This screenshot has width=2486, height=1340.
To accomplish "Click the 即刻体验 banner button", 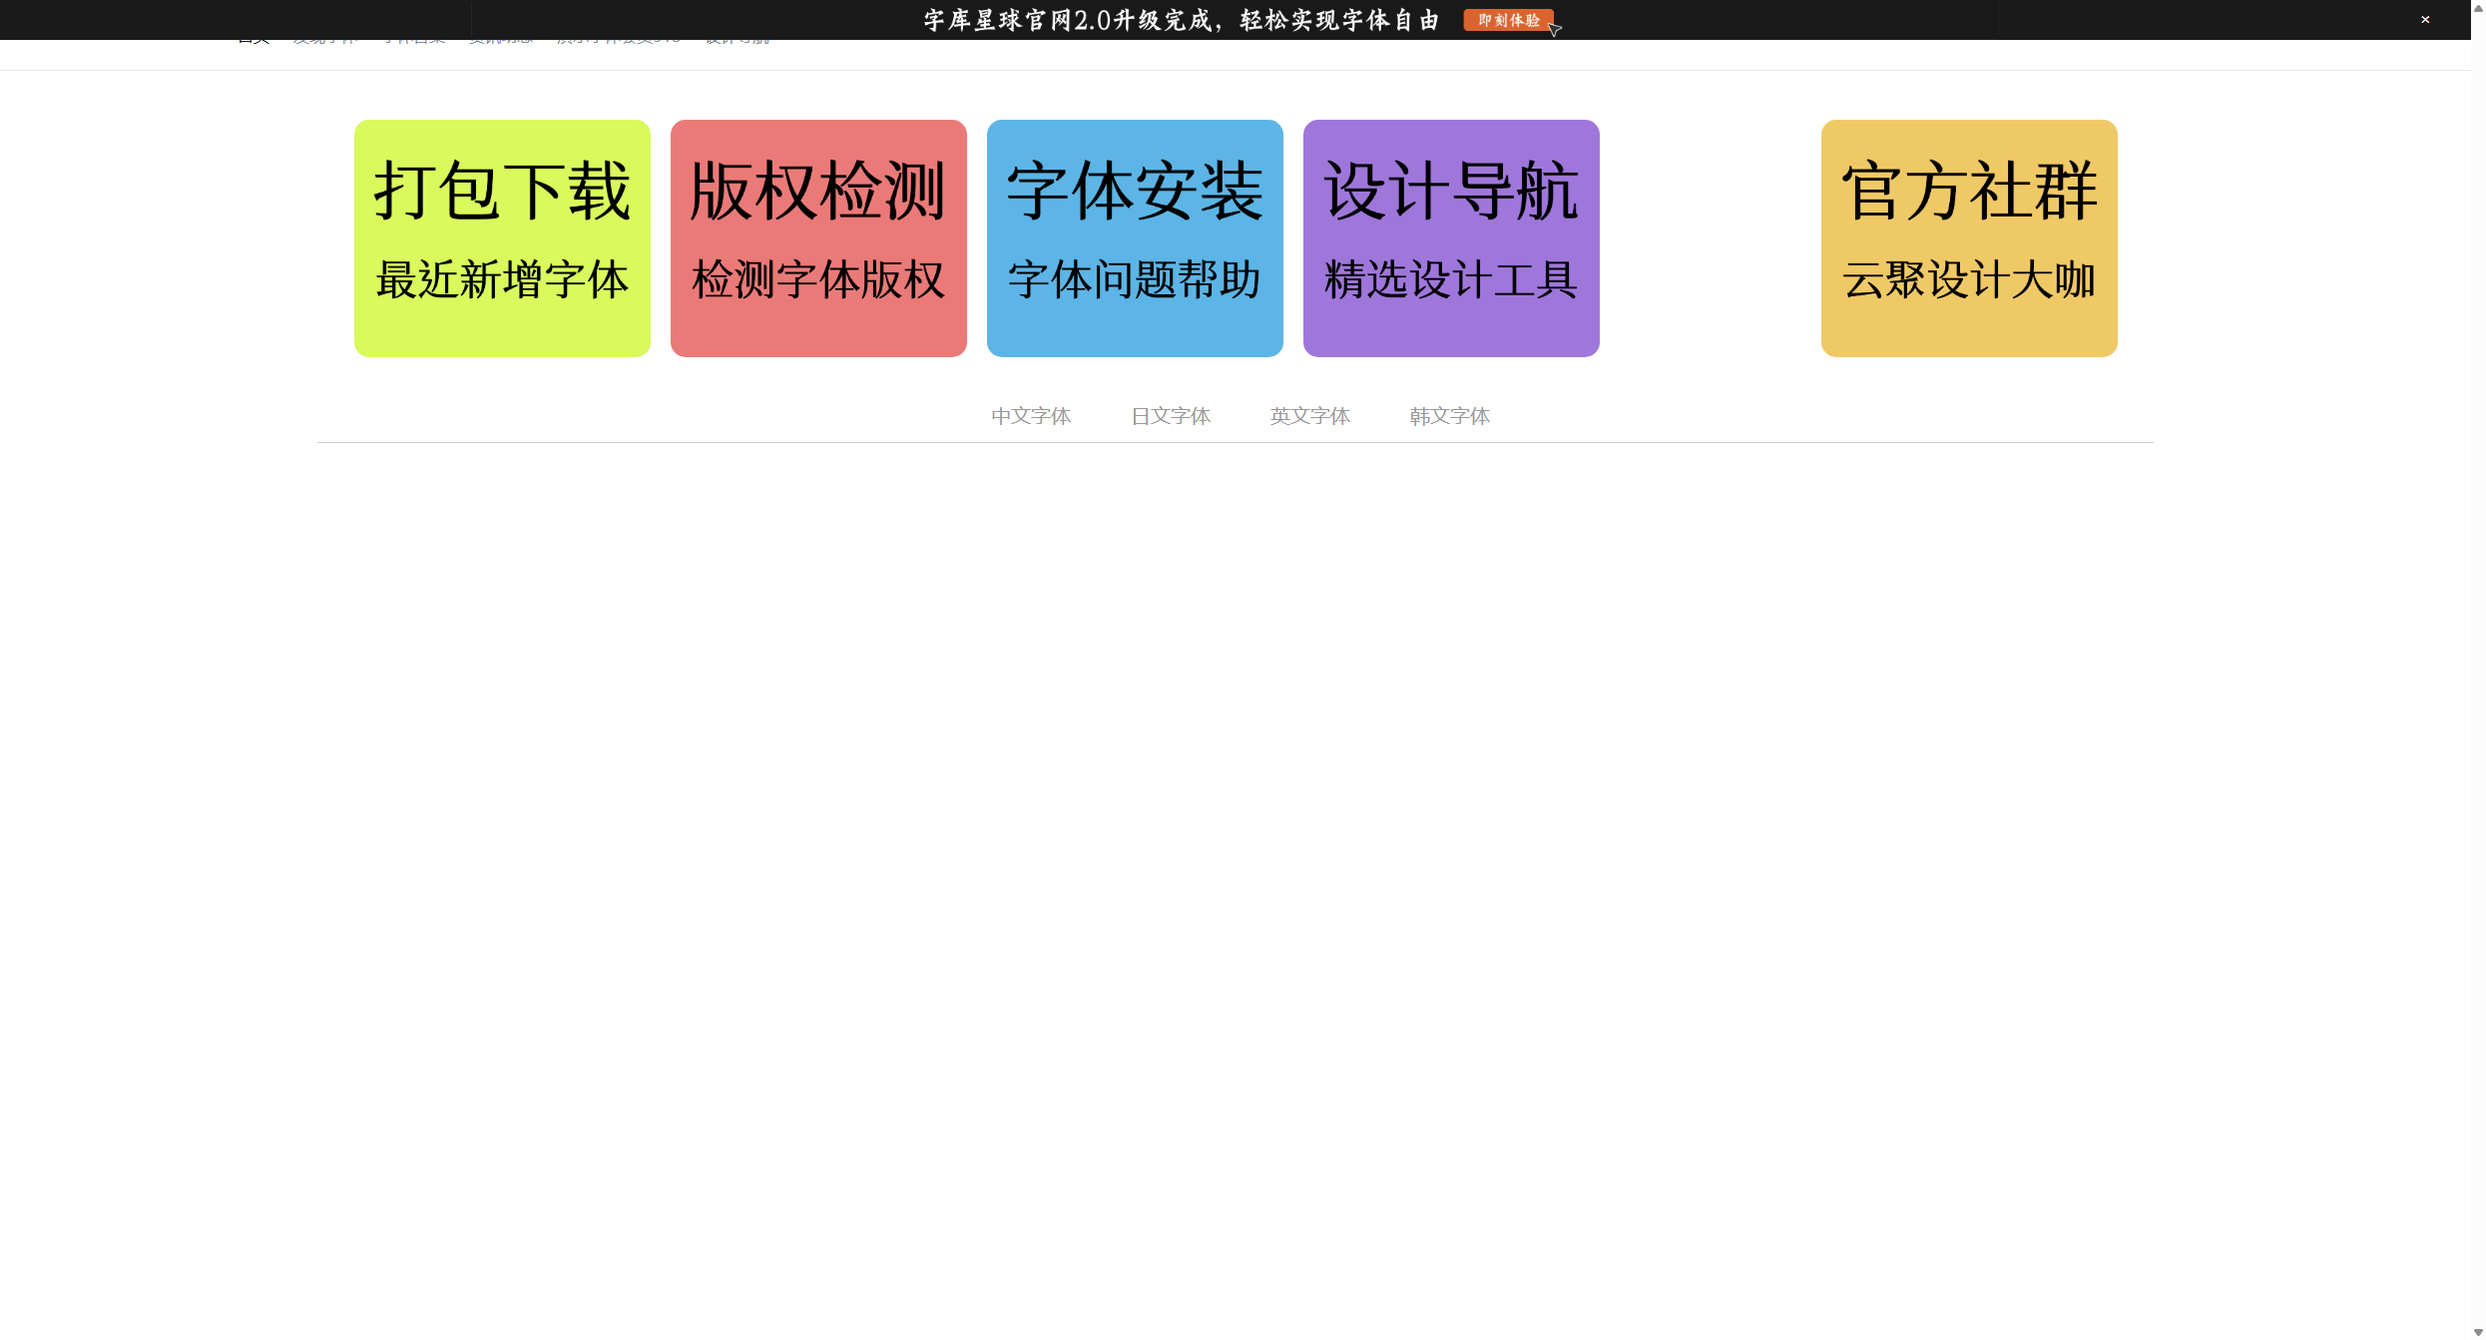I will (1508, 20).
